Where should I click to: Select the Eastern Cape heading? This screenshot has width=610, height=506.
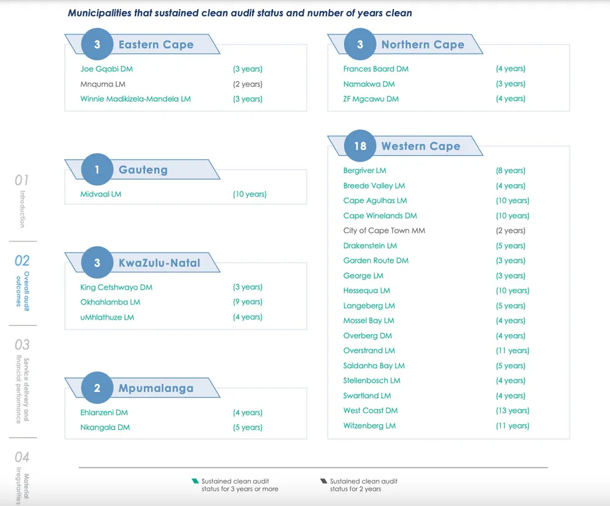click(x=156, y=45)
